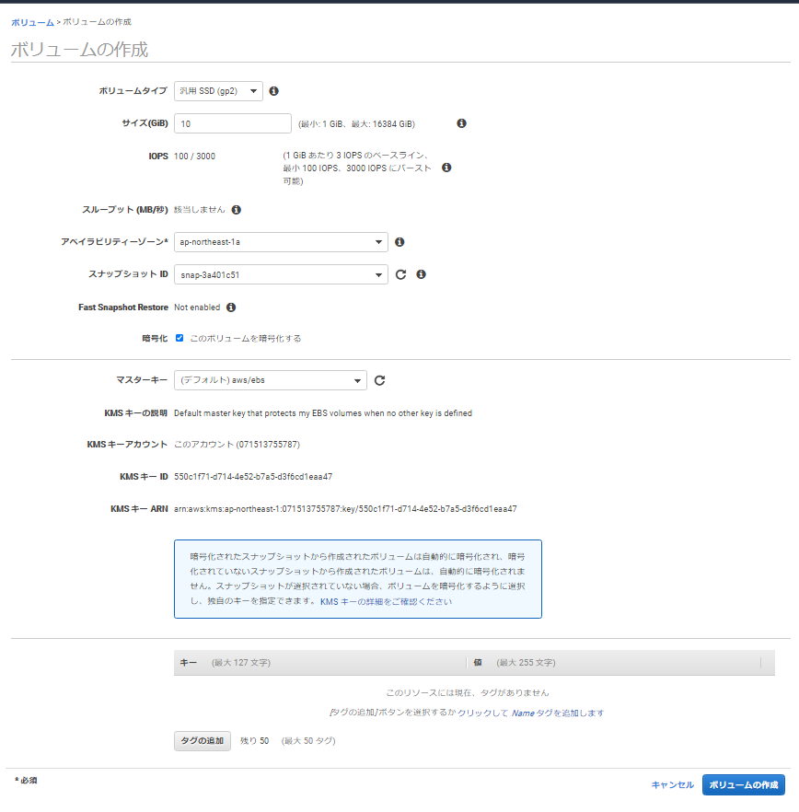
Task: Click KMS account text このアカウント (071513755787)
Action: point(237,445)
